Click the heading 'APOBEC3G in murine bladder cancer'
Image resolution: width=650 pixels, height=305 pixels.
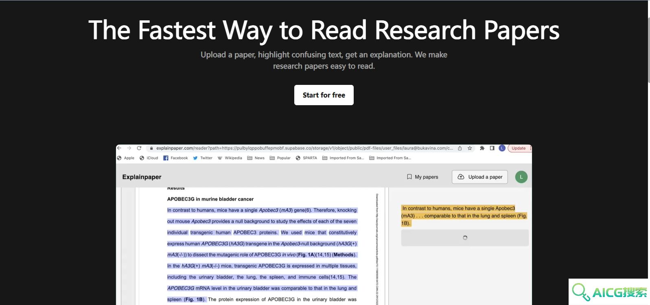coord(210,199)
